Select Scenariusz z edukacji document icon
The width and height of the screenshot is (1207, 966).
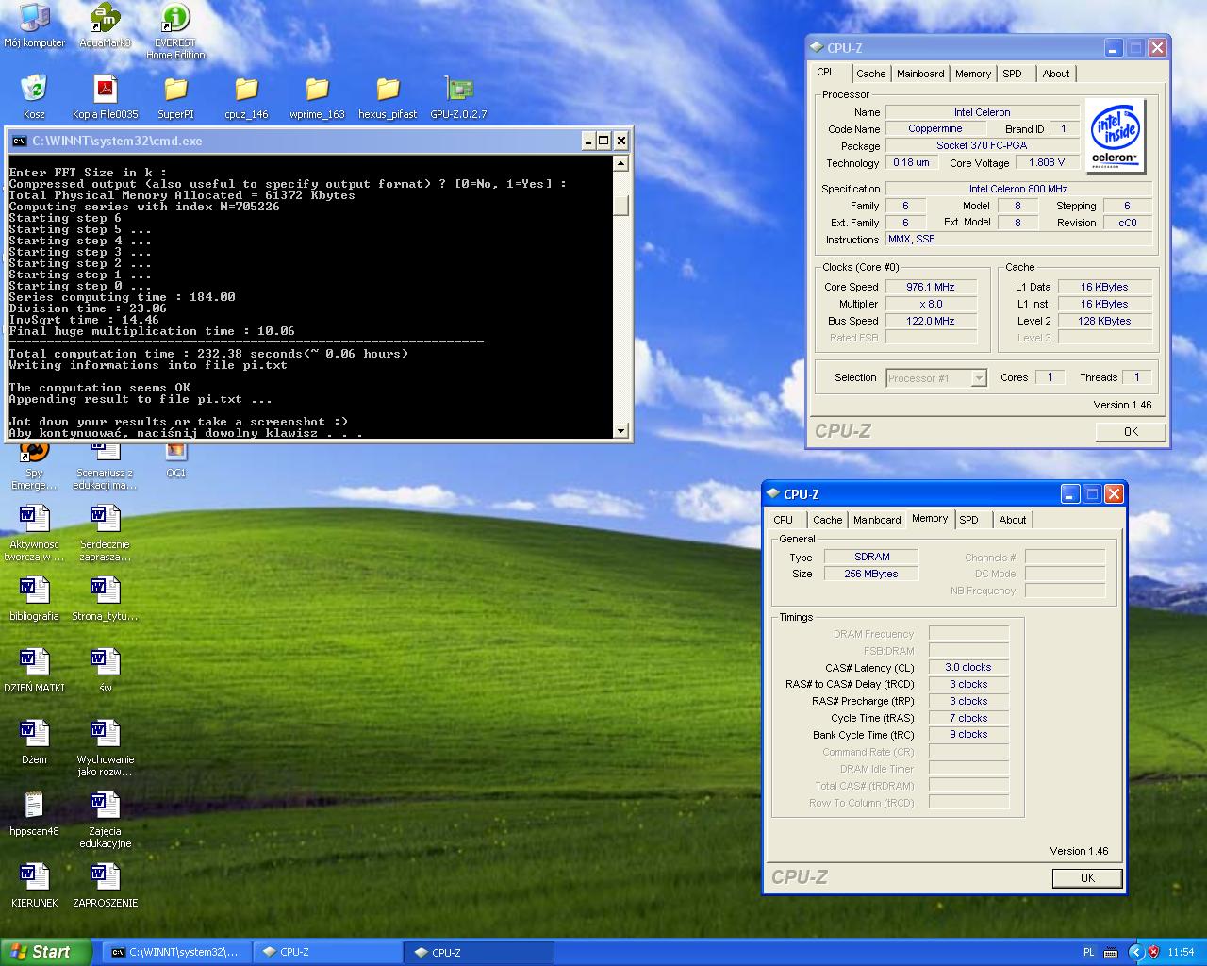pos(105,467)
